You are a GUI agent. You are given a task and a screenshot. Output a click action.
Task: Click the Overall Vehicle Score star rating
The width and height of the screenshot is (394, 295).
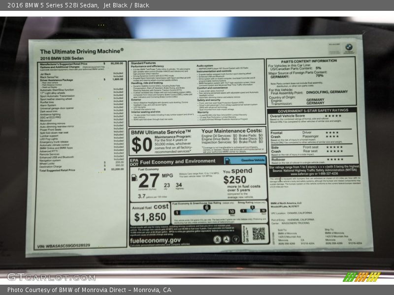point(333,116)
